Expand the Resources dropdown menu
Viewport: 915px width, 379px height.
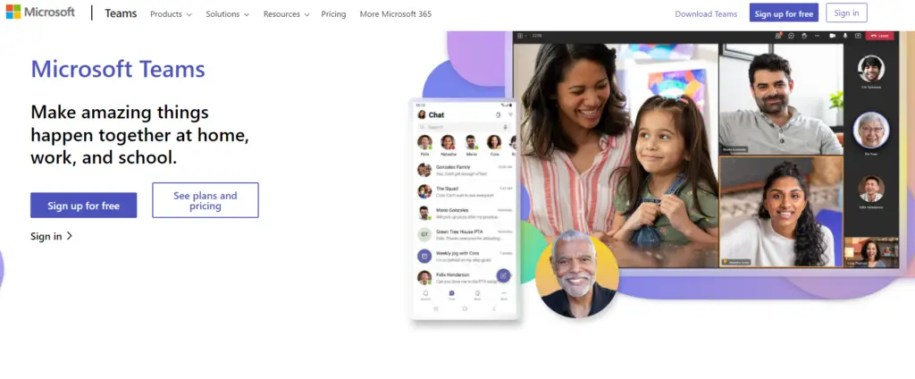(x=286, y=14)
